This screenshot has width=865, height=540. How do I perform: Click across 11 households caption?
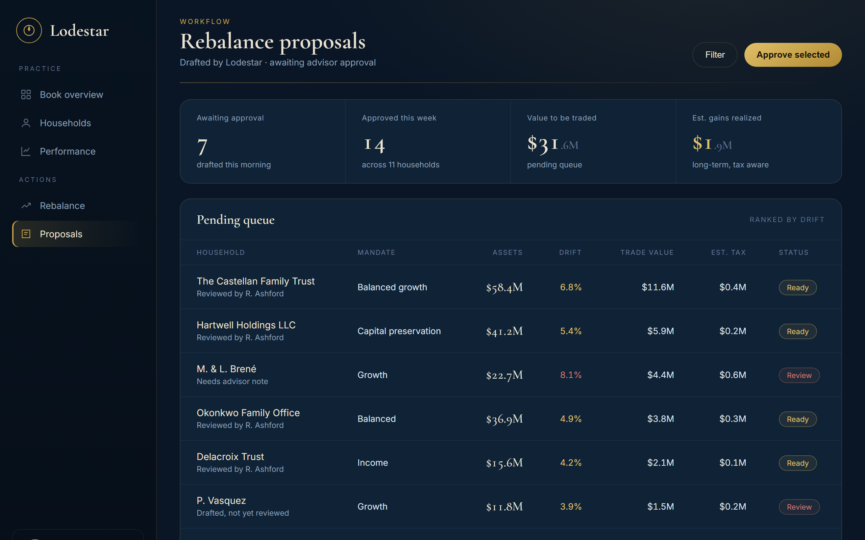[x=400, y=165]
